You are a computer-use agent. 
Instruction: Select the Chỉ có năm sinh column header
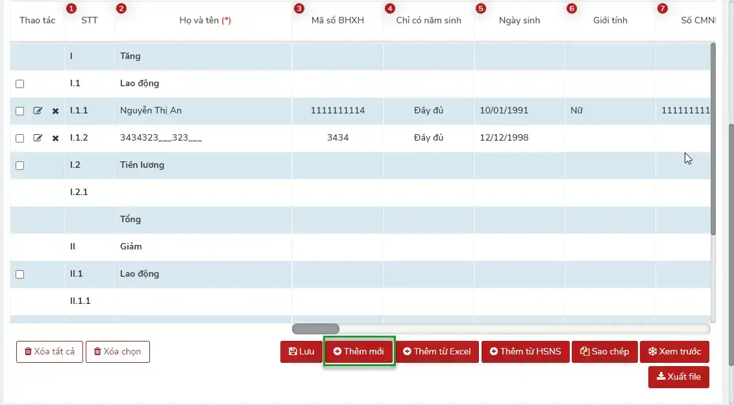click(428, 21)
